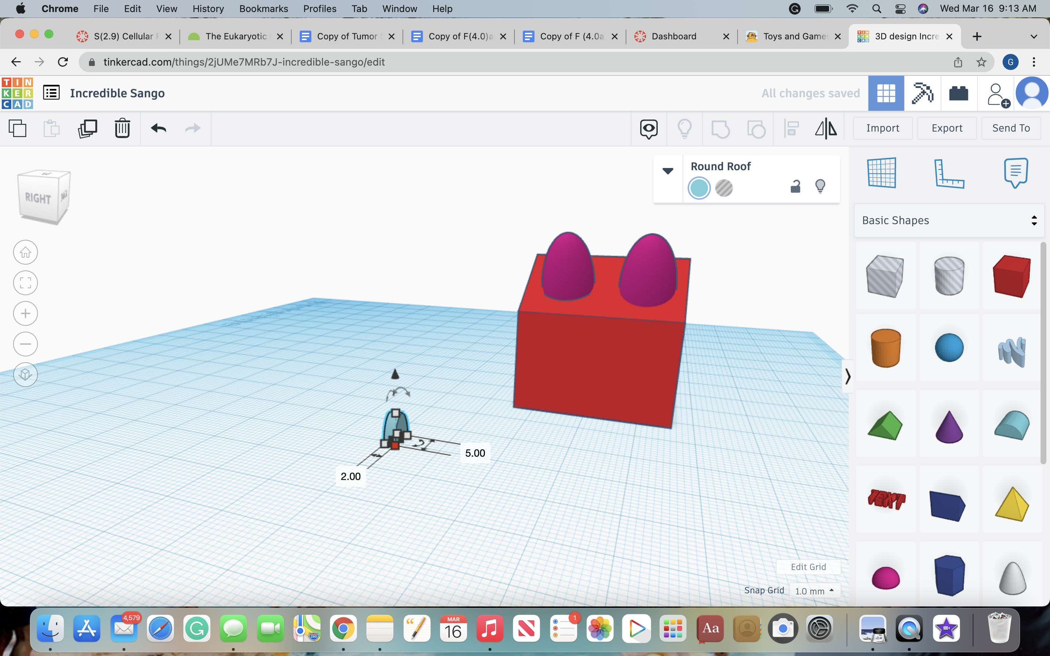Toggle the lock editing padlock for Round Roof
Viewport: 1050px width, 656px height.
795,187
